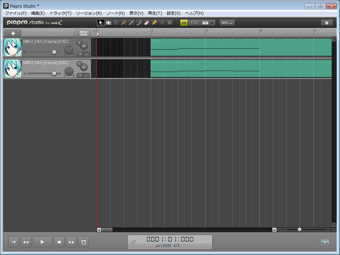This screenshot has height=255, width=340.
Task: Click the X delete tool
Action: click(170, 23)
